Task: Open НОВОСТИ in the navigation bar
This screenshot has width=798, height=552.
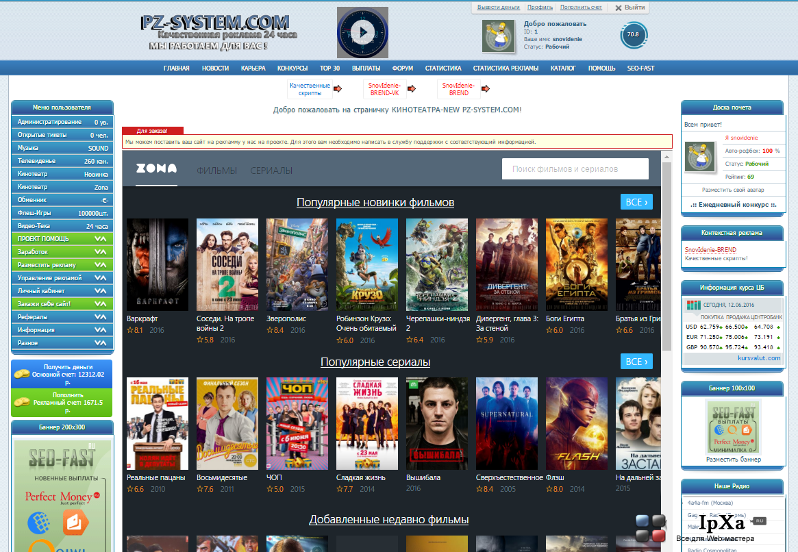Action: 215,68
